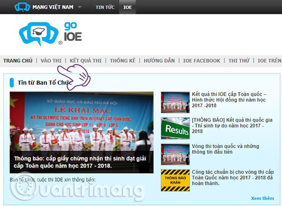Click the yellow THÔNG BÁO KHẨN thumbnail

tap(175, 180)
